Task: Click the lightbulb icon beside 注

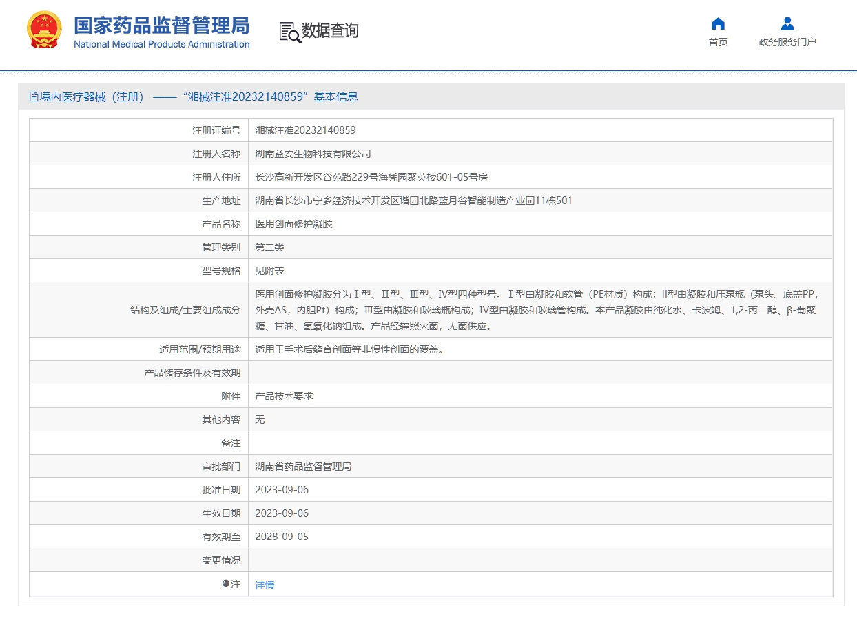Action: (225, 584)
